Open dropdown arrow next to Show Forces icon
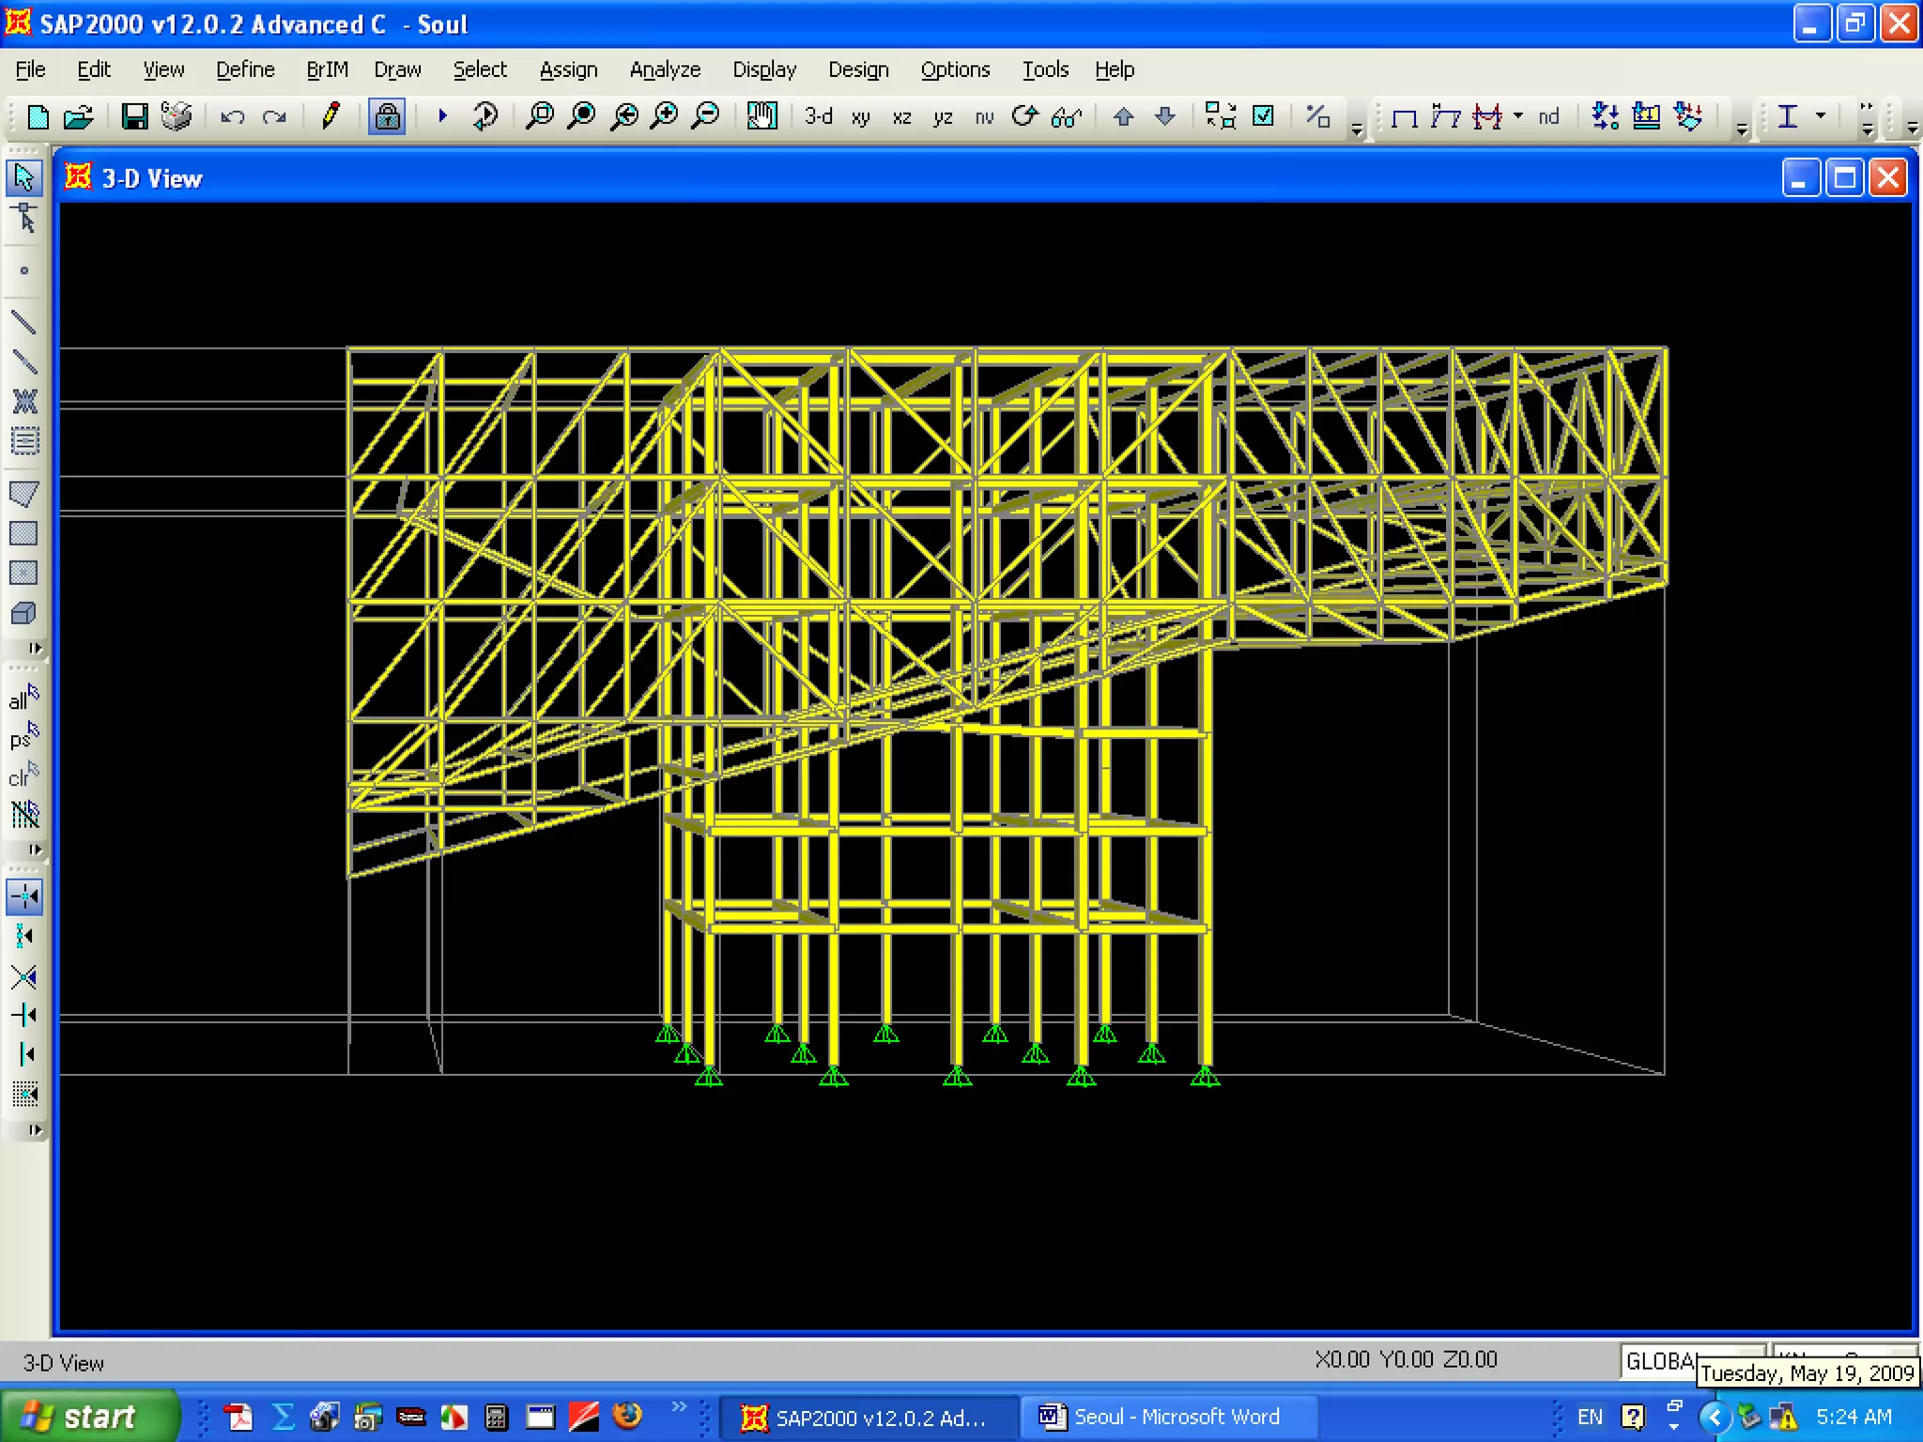The image size is (1923, 1442). [1518, 116]
